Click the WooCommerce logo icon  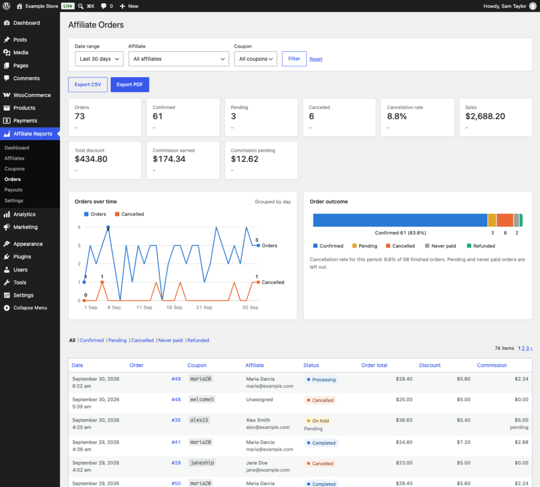7,95
